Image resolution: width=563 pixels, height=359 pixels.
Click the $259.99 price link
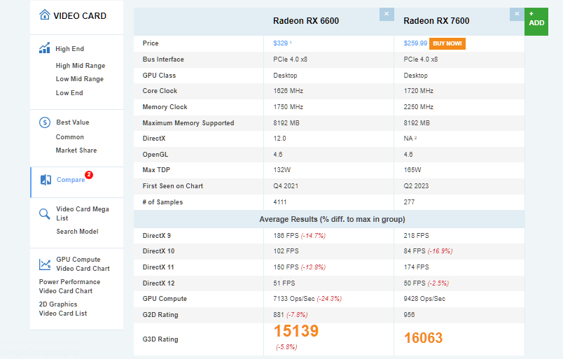(415, 43)
